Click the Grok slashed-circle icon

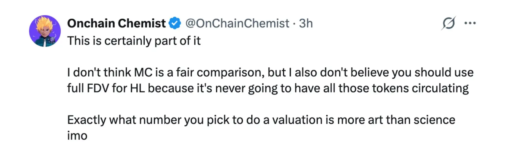tap(448, 23)
